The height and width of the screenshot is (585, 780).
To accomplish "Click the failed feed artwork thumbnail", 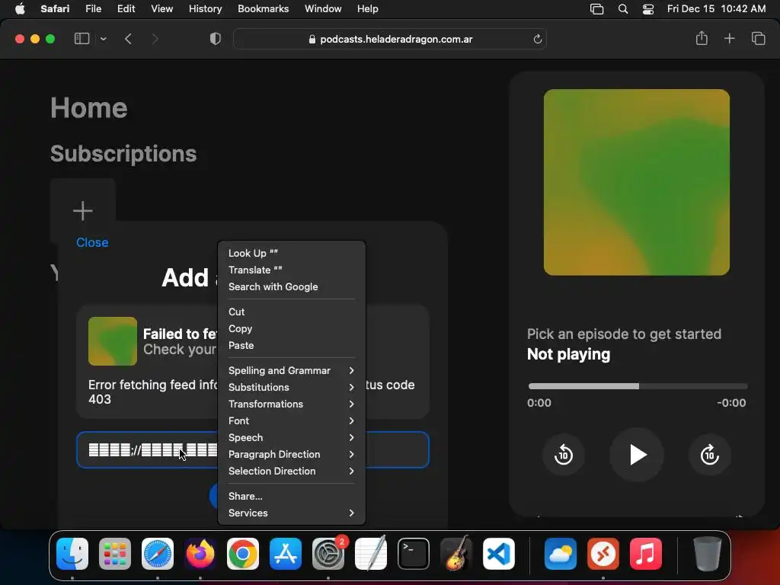I will tap(113, 341).
